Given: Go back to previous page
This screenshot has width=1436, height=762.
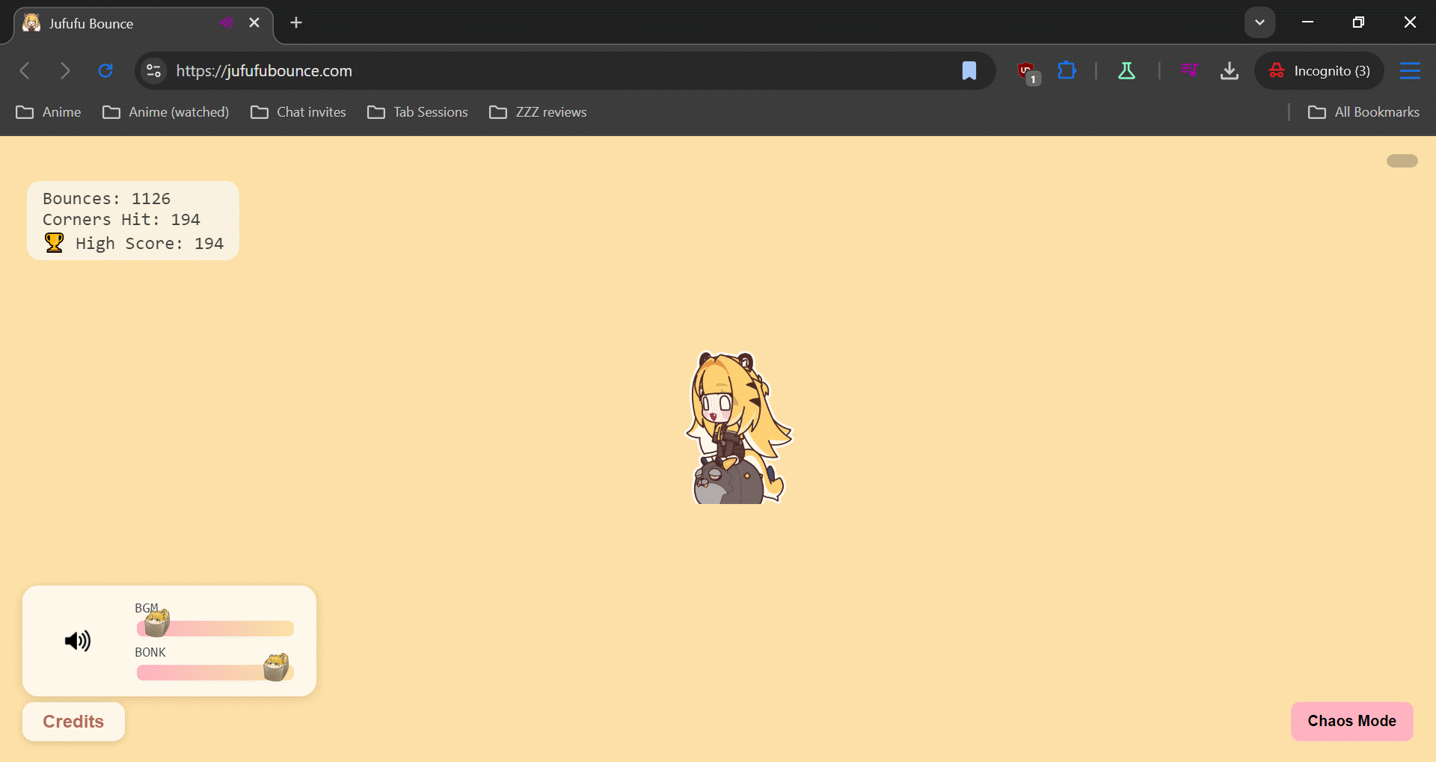Looking at the screenshot, I should coord(25,71).
